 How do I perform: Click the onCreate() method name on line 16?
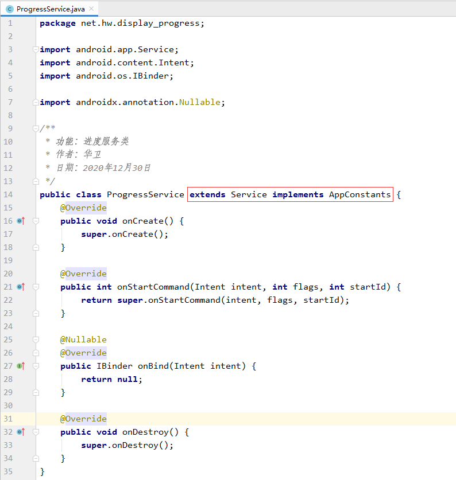[x=148, y=221]
